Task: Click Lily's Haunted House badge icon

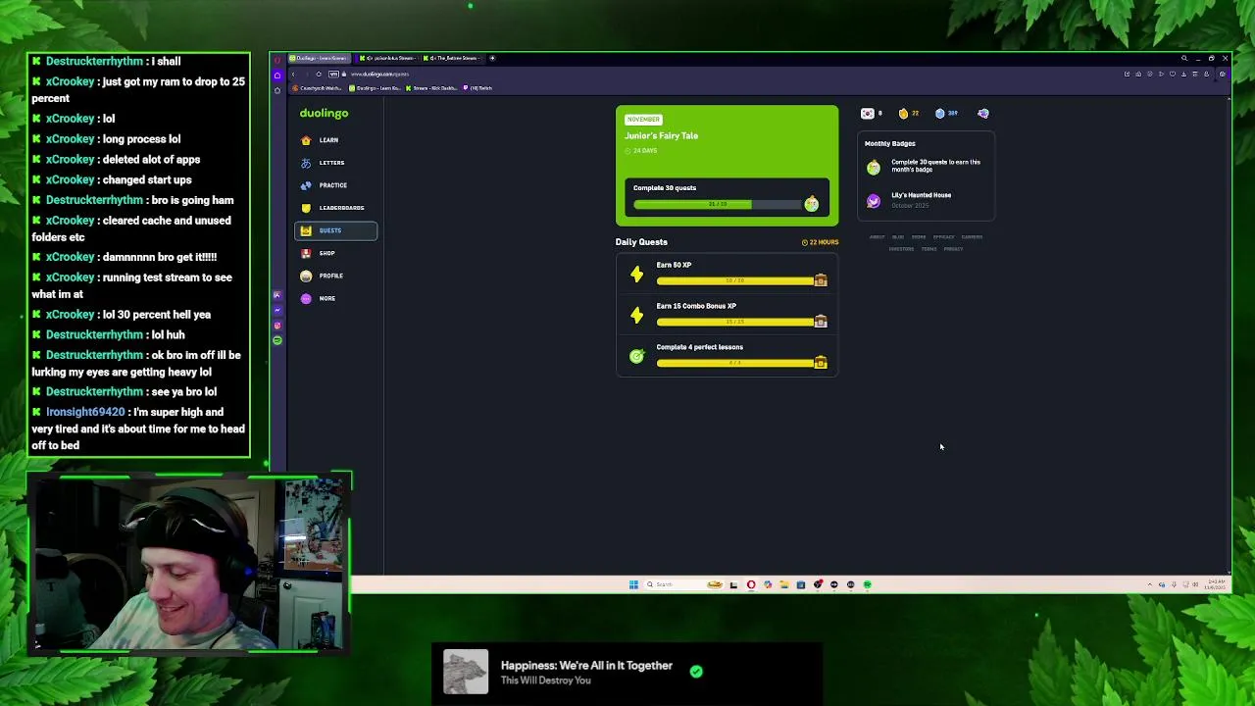Action: (874, 201)
